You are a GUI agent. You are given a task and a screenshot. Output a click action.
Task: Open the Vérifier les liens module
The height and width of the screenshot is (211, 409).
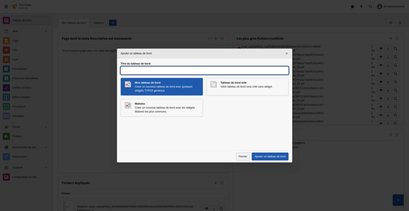coord(26,87)
